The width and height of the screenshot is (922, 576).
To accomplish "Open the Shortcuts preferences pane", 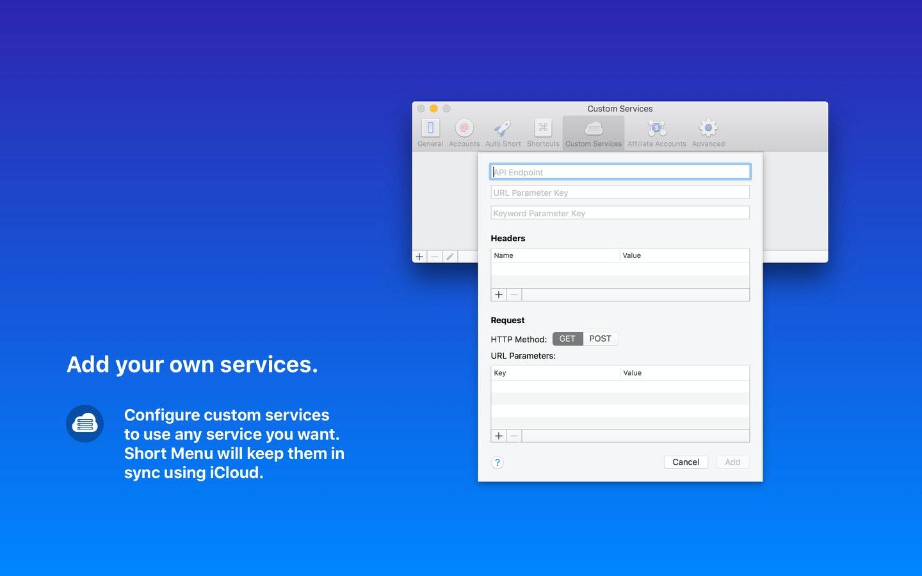I will [x=543, y=133].
